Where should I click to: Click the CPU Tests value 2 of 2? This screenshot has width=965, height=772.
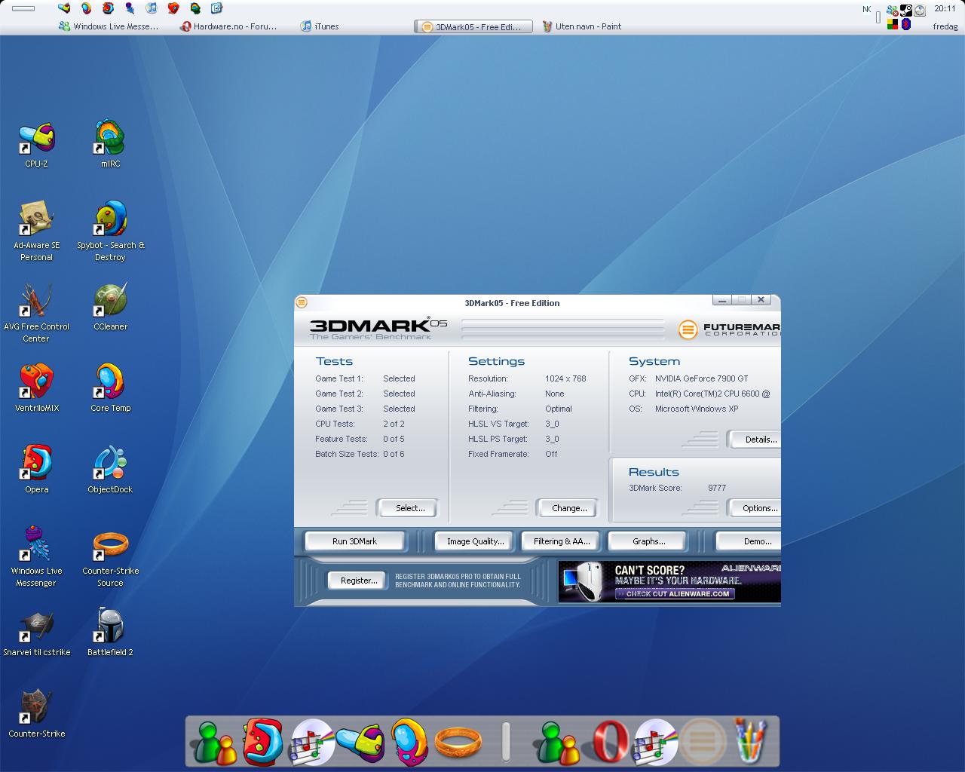394,424
